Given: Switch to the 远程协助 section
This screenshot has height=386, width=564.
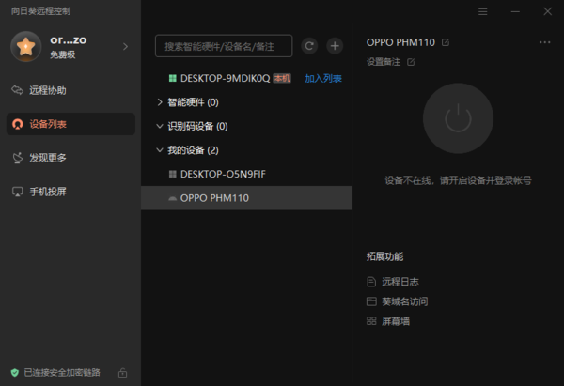Looking at the screenshot, I should [x=47, y=90].
